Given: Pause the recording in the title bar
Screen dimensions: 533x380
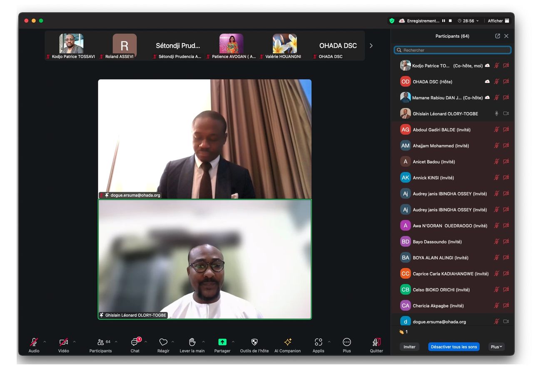Looking at the screenshot, I should coord(444,21).
